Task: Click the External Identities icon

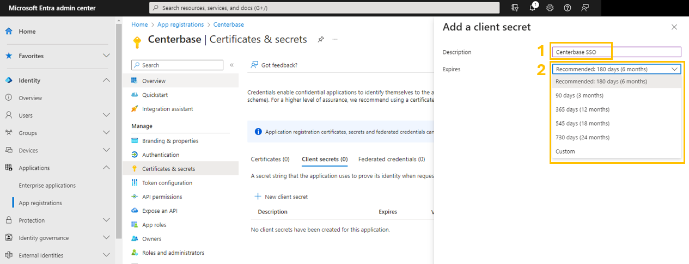Action: tap(9, 255)
